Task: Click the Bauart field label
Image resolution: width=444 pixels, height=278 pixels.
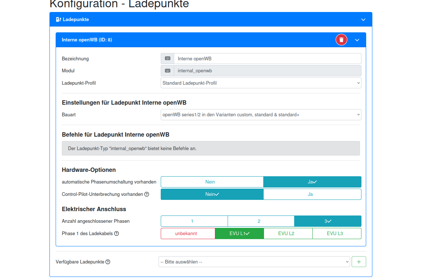Action: [69, 115]
